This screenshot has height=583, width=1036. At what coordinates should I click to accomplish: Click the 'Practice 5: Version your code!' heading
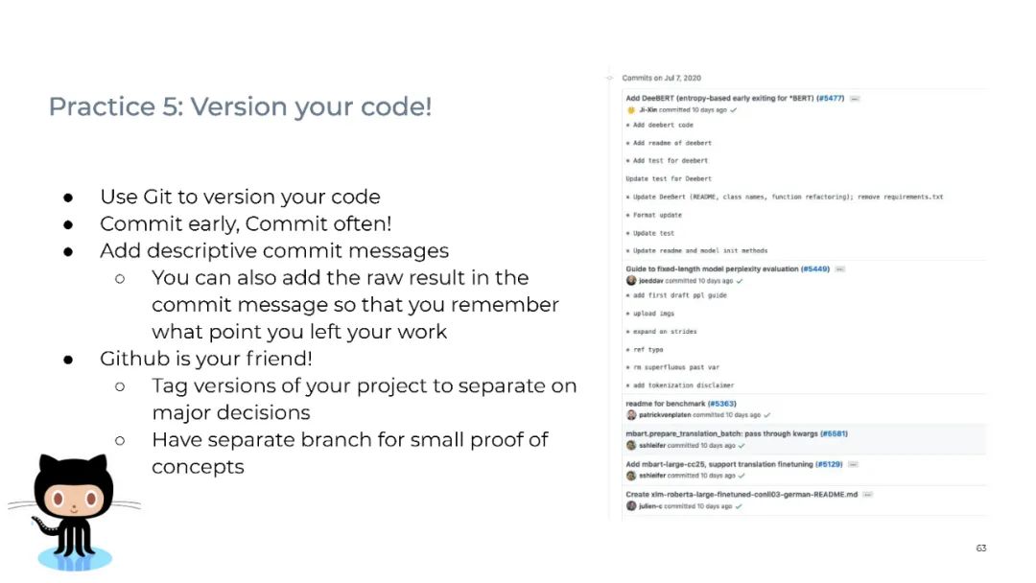click(x=240, y=106)
